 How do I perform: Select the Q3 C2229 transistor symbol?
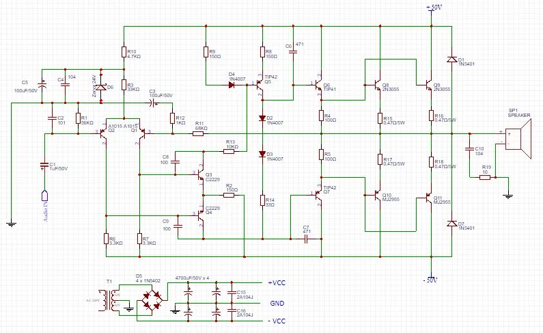(x=200, y=175)
